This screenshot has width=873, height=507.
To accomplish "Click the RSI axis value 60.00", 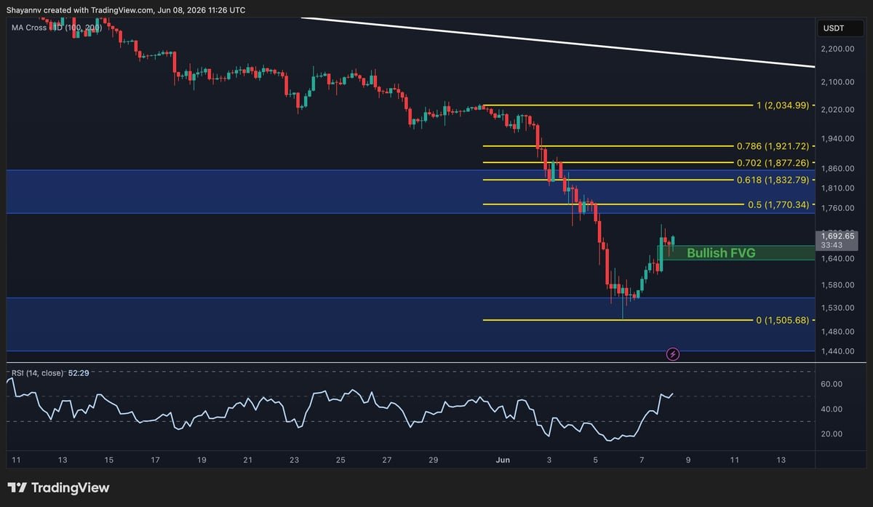I will point(832,384).
